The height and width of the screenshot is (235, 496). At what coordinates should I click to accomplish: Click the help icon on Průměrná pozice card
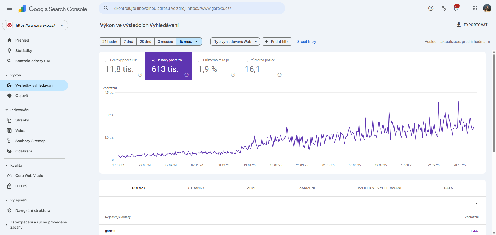pos(279,75)
